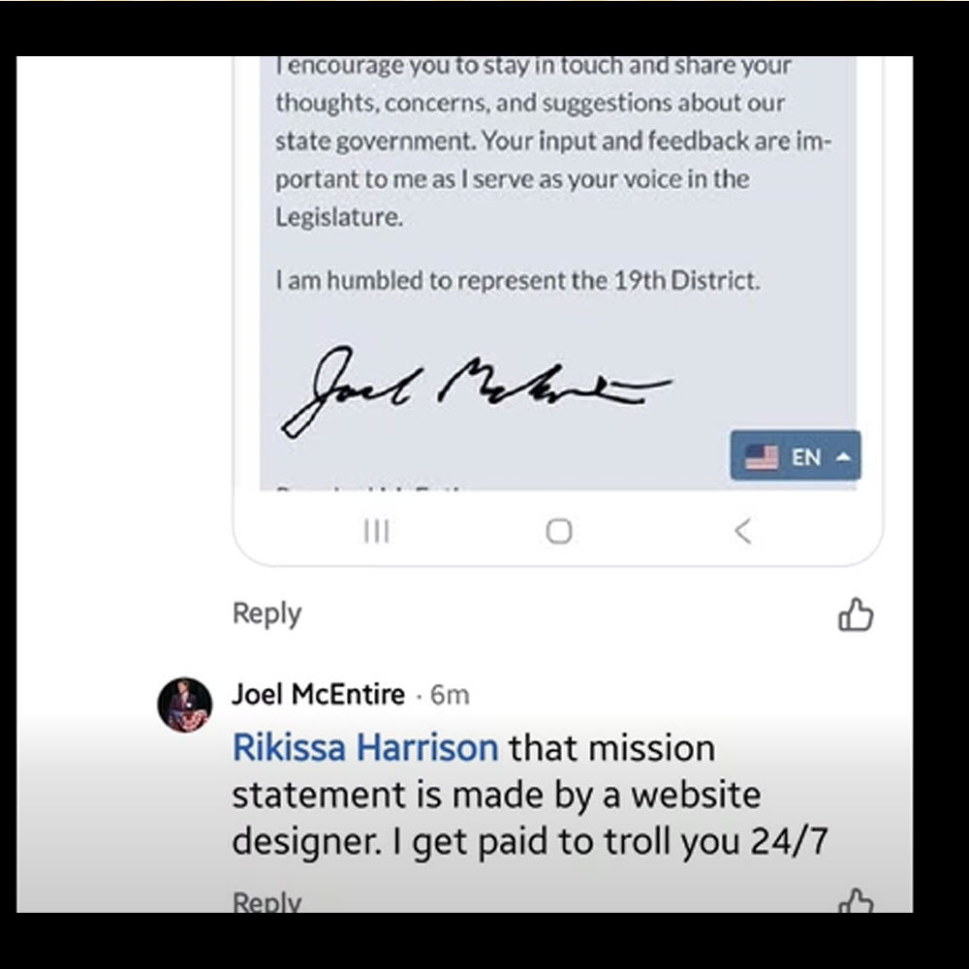The width and height of the screenshot is (969, 969).
Task: Open the attached phone screenshot image
Action: (x=558, y=311)
